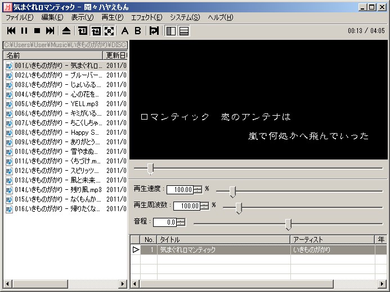Toggle single-track repeat icon

83,30
